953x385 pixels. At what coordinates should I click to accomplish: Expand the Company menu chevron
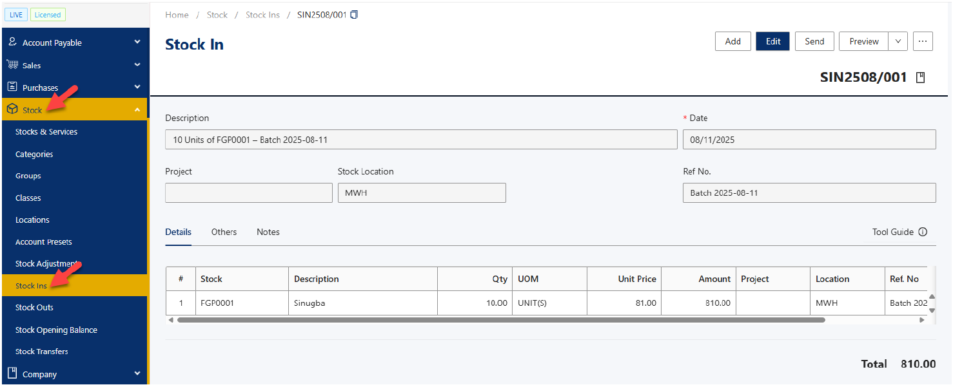tap(137, 373)
